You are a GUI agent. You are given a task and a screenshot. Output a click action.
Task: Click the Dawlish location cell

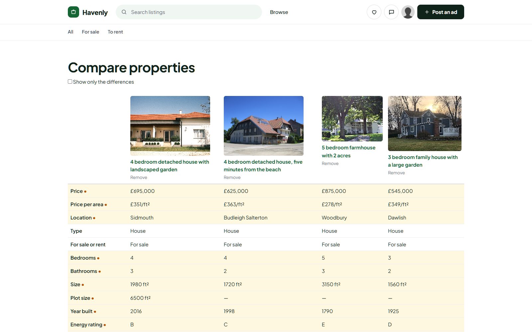397,217
